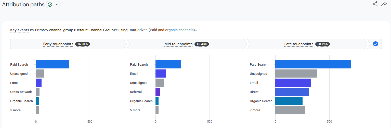Click the 15.43% badge
Viewport: 391px width, 128px height.
pos(202,44)
